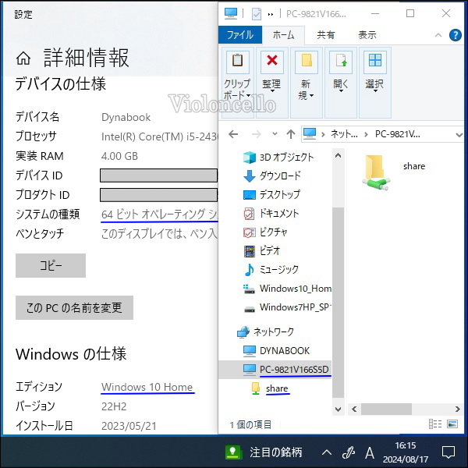Select Windows10_Home drive in navigation pane
468x468 pixels.
(x=287, y=289)
